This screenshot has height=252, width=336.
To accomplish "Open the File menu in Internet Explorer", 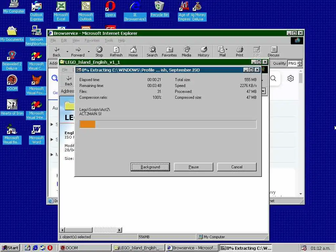I will (53, 40).
